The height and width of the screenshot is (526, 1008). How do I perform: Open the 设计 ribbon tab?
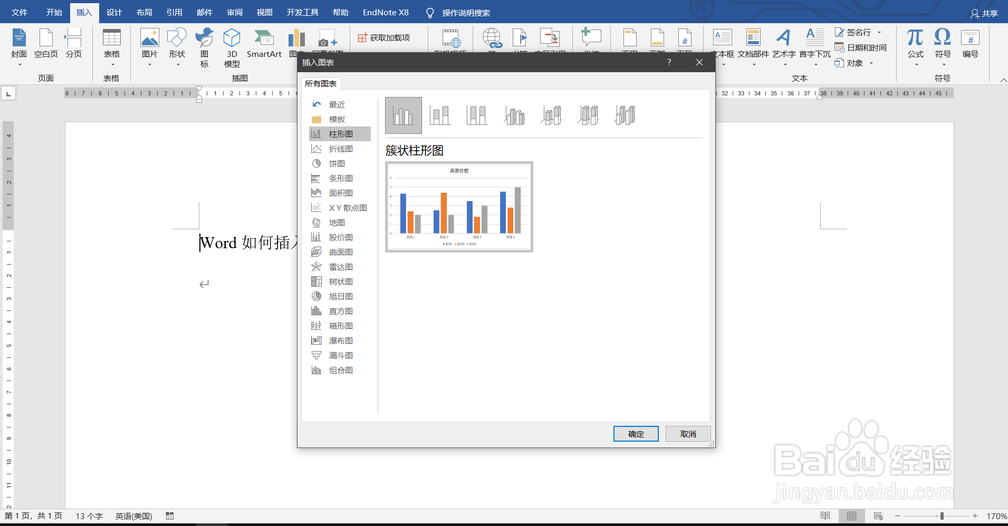(x=114, y=13)
